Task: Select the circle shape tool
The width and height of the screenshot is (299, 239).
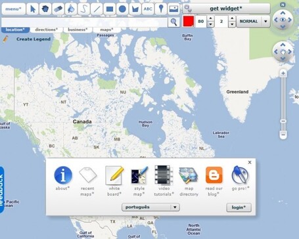Action: (122, 9)
